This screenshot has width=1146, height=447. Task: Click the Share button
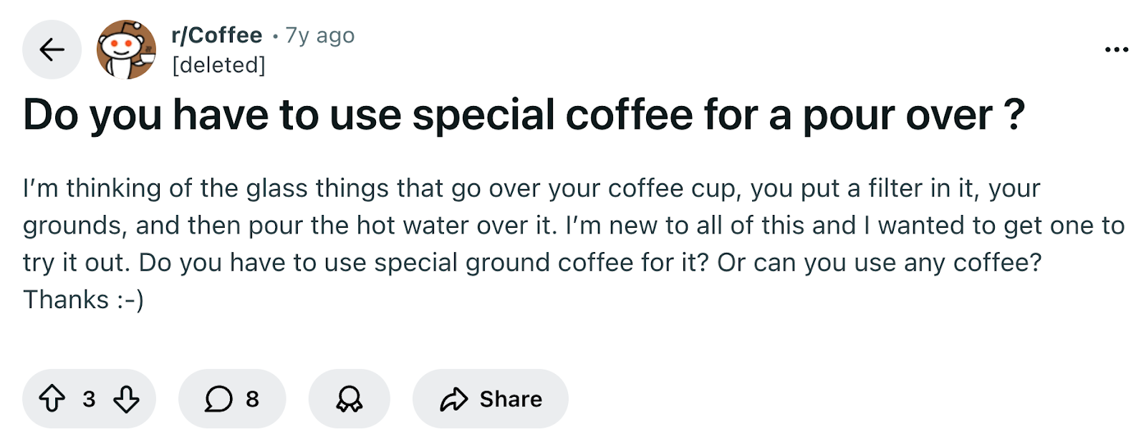coord(490,399)
